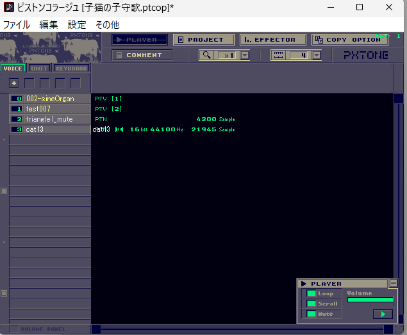Open the PROJECT panel
Image resolution: width=407 pixels, height=335 pixels.
(204, 40)
